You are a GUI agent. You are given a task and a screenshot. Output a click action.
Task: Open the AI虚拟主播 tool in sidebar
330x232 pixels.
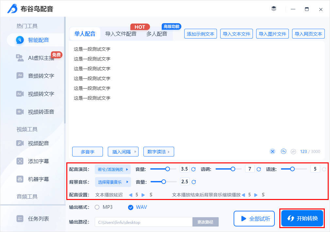coord(35,58)
